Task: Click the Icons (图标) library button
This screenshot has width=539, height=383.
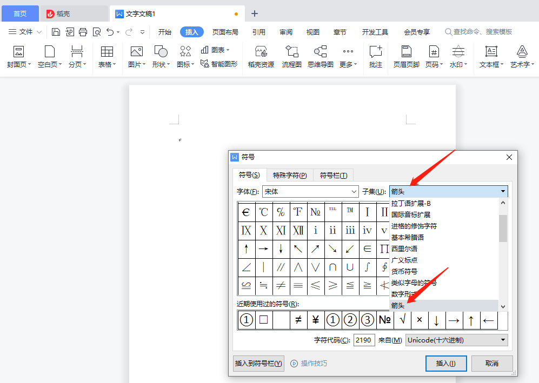Action: 185,57
